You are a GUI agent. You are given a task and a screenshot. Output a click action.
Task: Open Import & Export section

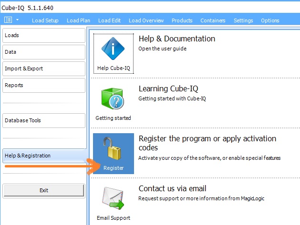(44, 68)
